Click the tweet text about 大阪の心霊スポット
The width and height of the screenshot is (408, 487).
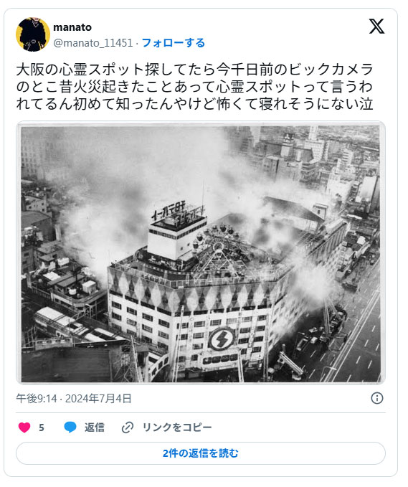[x=195, y=87]
